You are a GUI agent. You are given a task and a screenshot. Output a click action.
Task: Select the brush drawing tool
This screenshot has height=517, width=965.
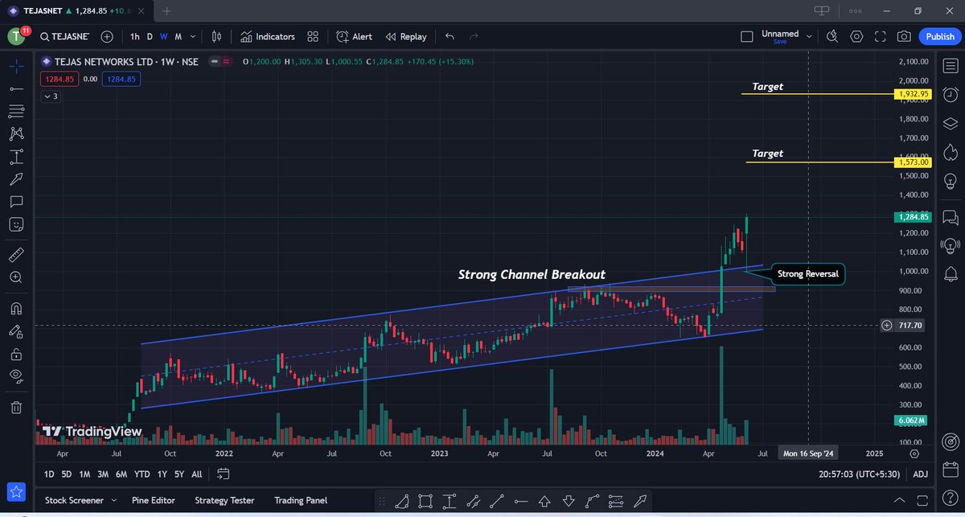click(x=16, y=178)
